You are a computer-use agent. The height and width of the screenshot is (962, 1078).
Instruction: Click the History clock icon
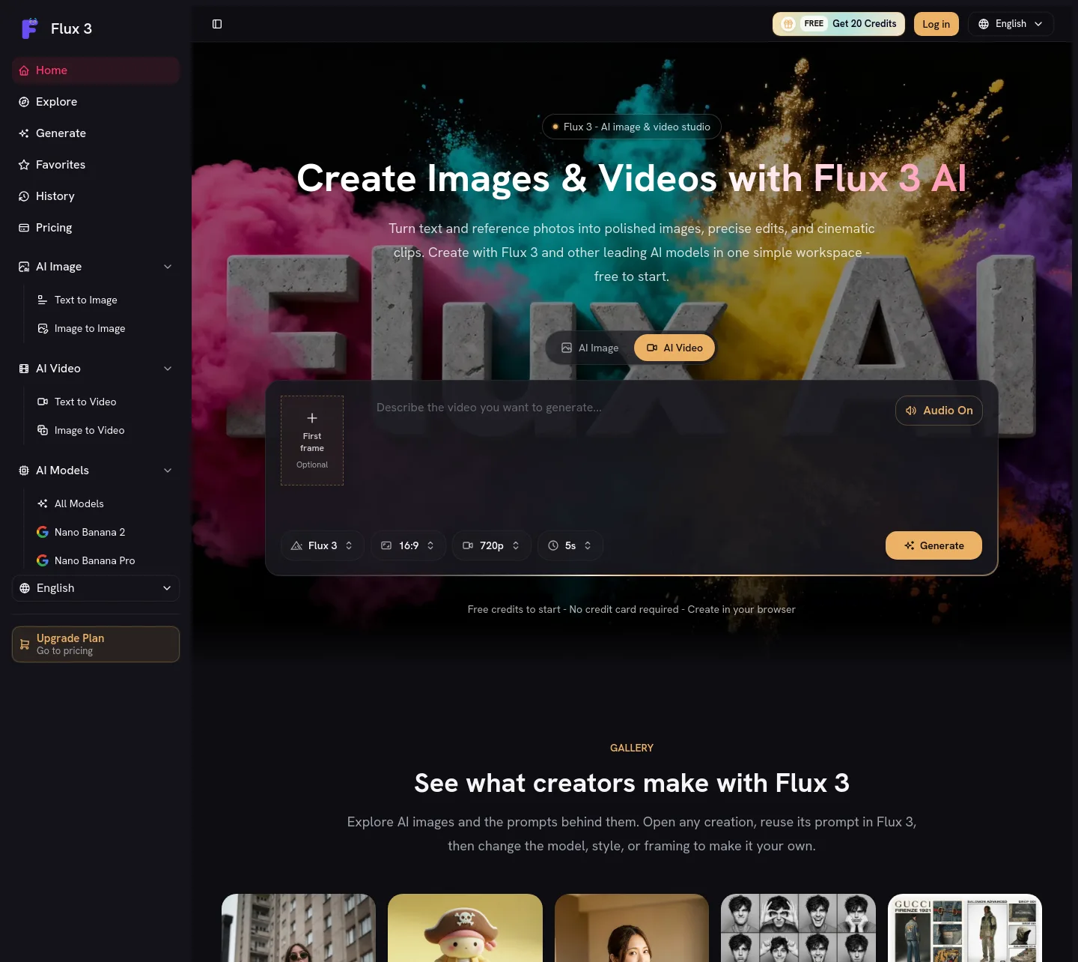(x=24, y=196)
